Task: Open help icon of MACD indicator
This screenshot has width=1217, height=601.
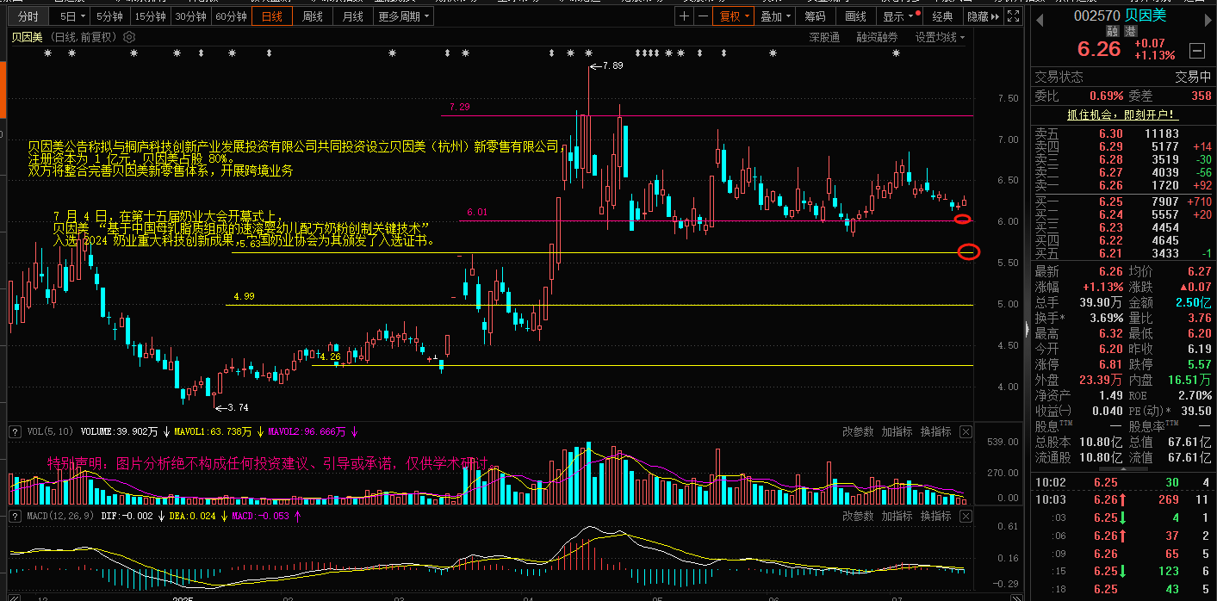Action: click(15, 516)
